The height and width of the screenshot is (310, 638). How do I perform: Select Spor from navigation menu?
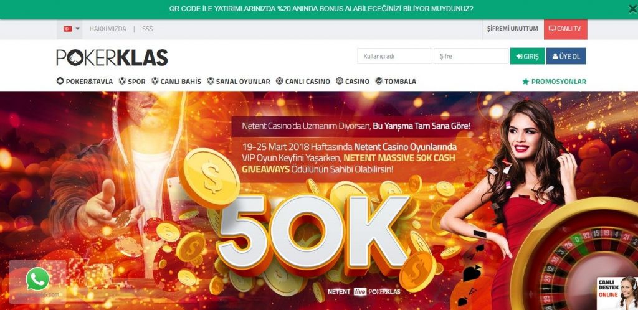[x=132, y=82]
